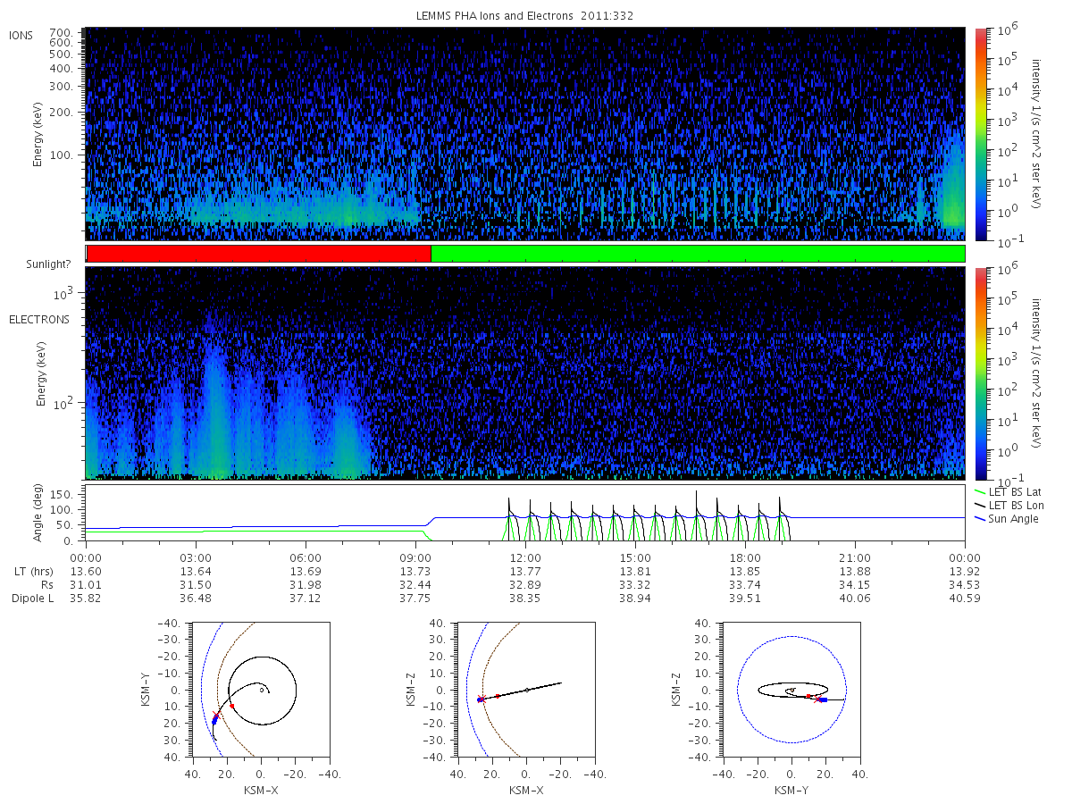Image resolution: width=1072 pixels, height=804 pixels.
Task: Open the KSM-Y versus KSM-Z orbit plot
Action: click(791, 690)
